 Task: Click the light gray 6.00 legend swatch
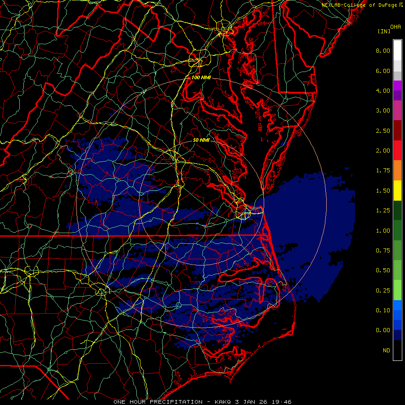coord(397,66)
